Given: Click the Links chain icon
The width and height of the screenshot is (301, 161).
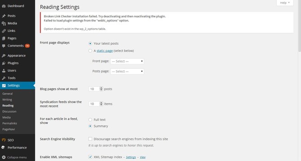Looking at the screenshot, I should click(4, 31).
